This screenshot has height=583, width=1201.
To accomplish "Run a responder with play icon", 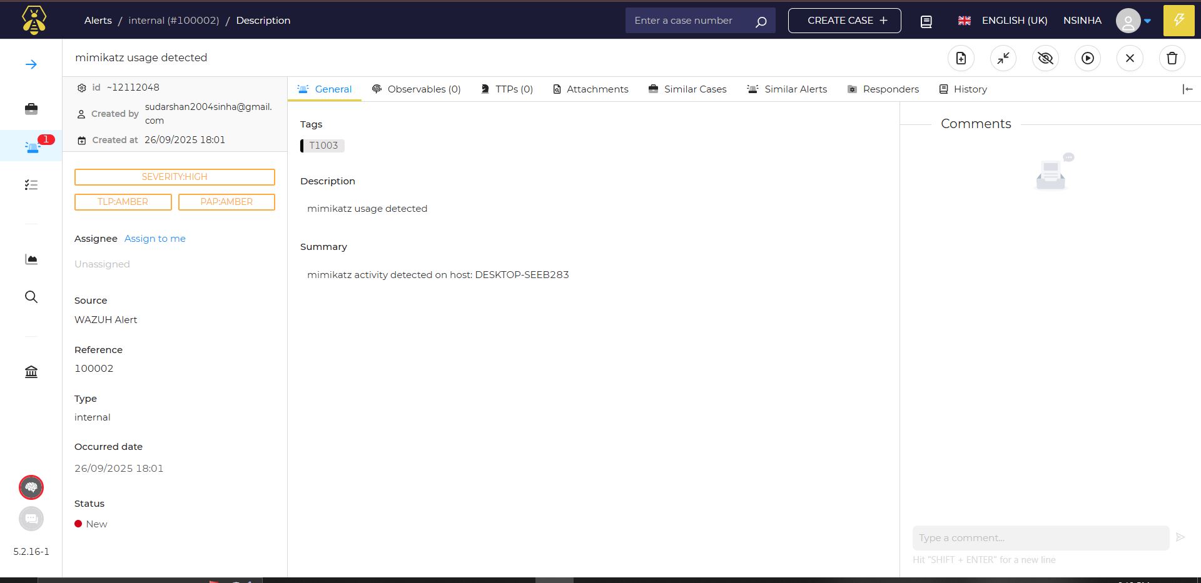I will pos(1088,58).
